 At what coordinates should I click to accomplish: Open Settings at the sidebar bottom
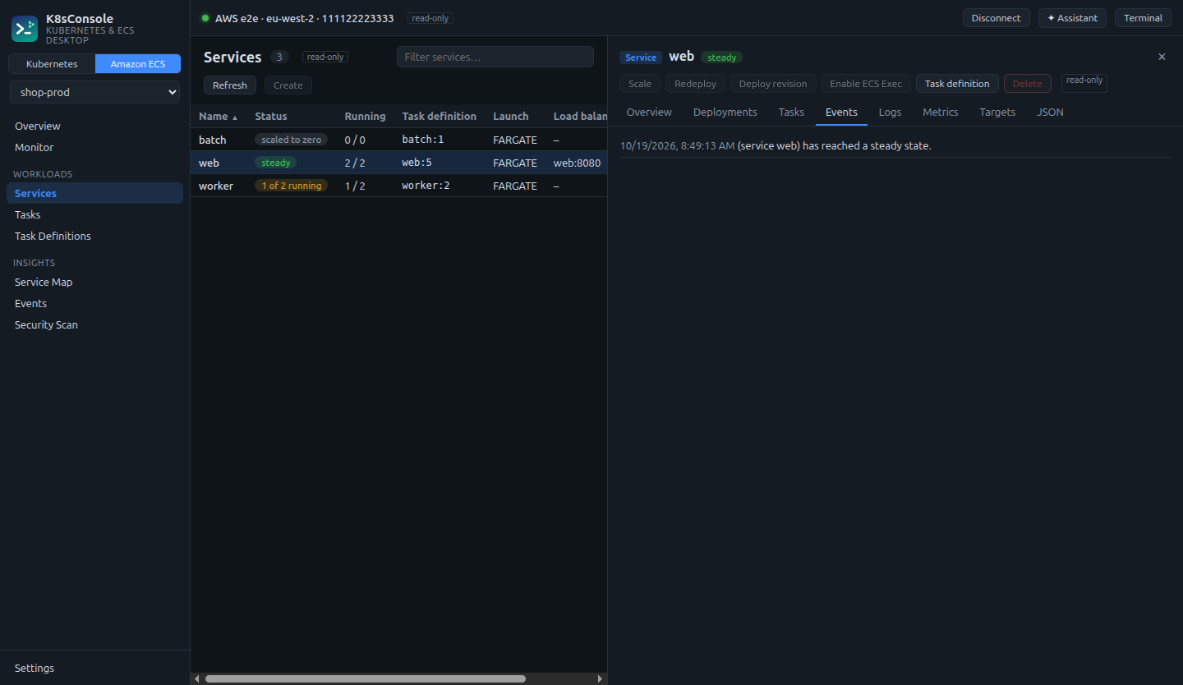pyautogui.click(x=94, y=668)
